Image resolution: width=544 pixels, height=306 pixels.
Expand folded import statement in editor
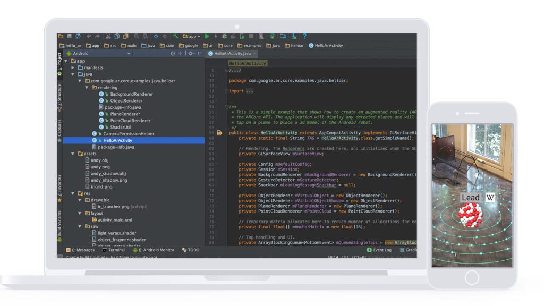click(x=227, y=91)
